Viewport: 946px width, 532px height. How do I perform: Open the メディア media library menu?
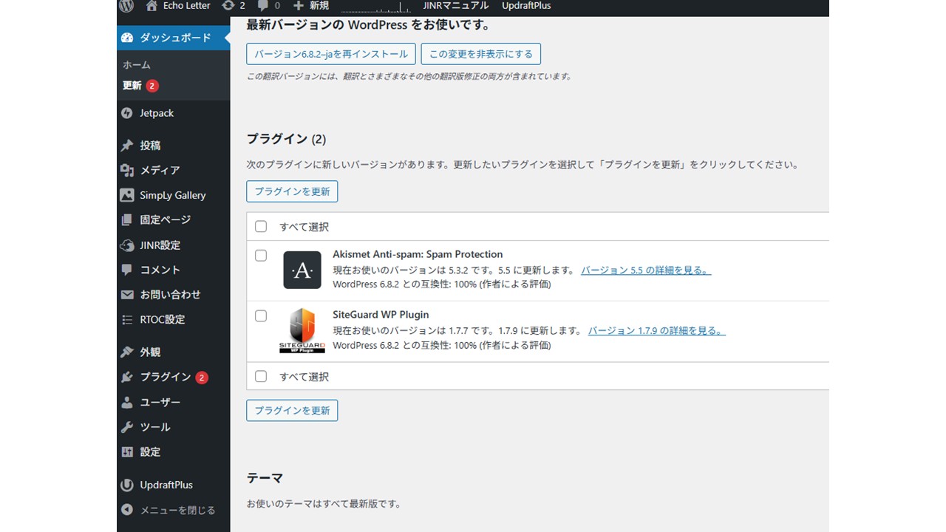(x=160, y=170)
